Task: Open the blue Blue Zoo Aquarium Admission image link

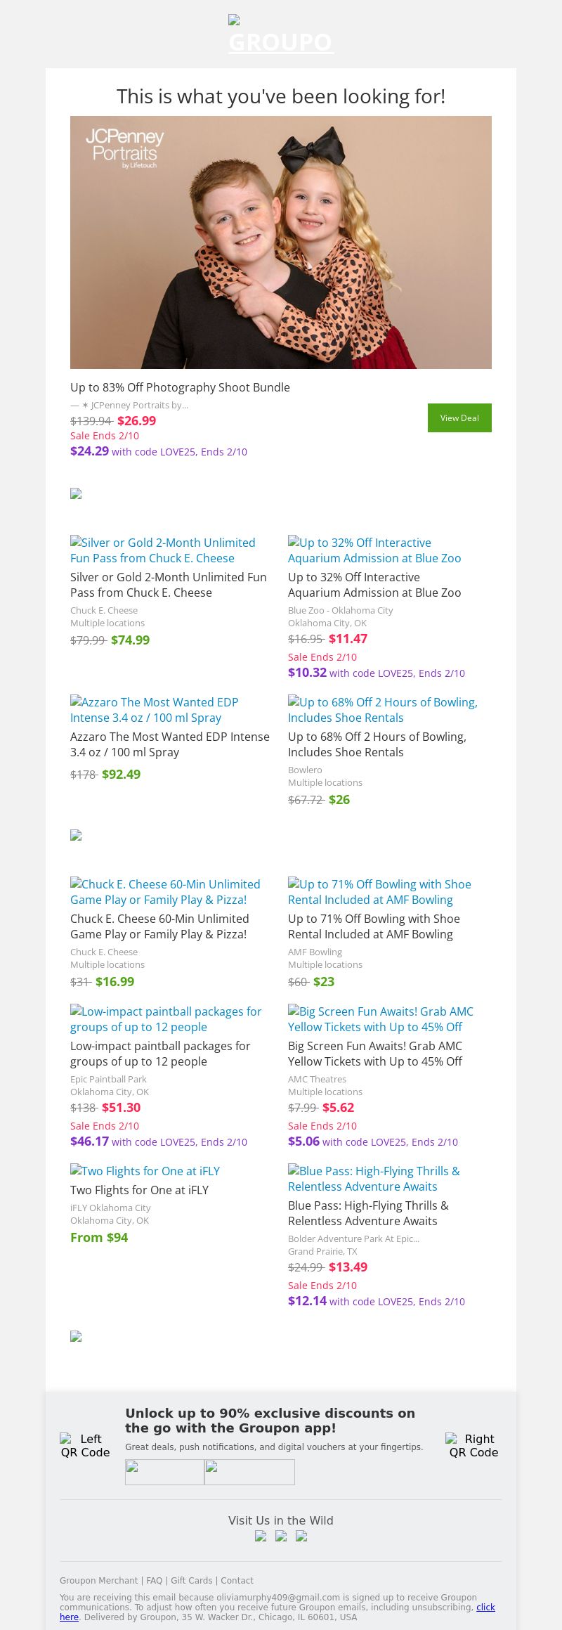Action: tap(374, 550)
